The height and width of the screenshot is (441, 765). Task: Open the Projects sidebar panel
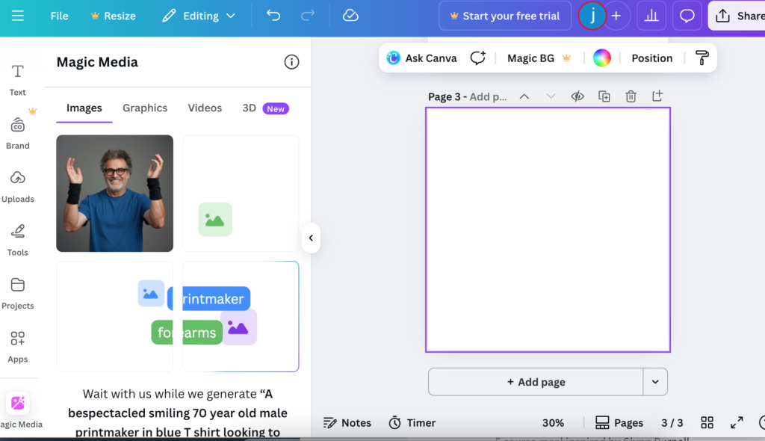point(18,293)
